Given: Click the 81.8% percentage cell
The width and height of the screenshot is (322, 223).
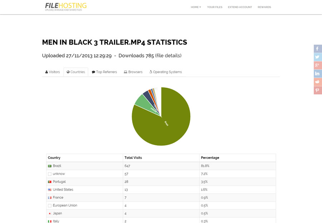Looking at the screenshot, I should point(205,166).
